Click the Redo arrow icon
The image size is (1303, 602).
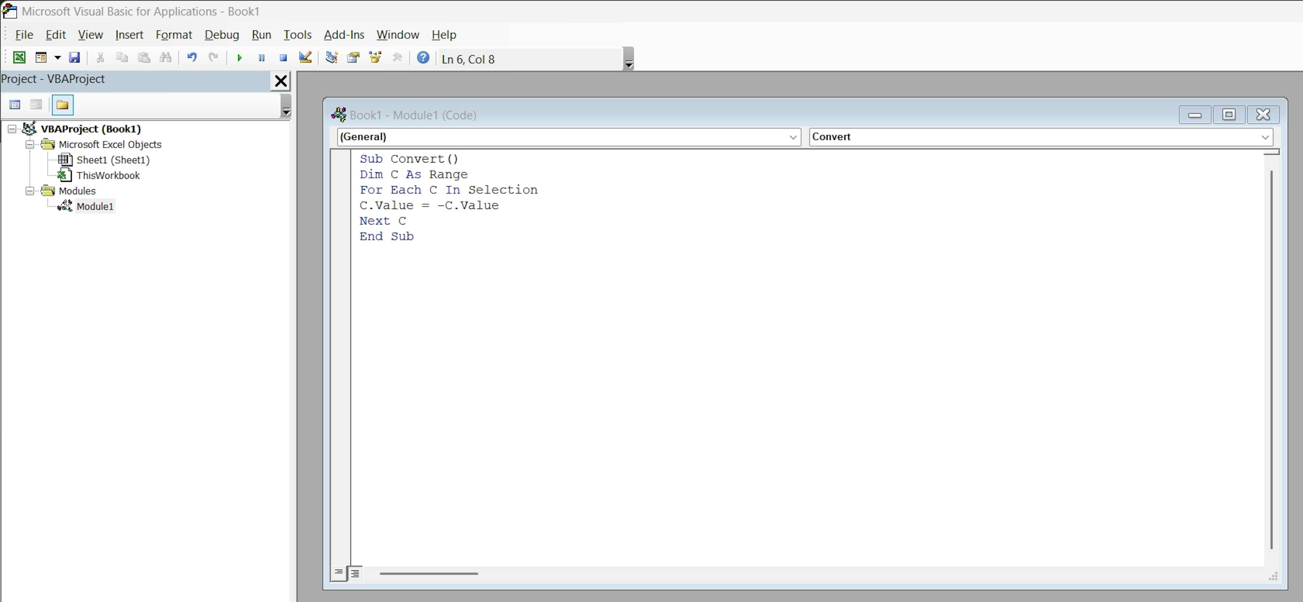pos(213,58)
